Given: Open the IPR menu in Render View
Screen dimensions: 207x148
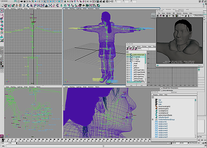Looking at the screenshot, I should [174, 13].
